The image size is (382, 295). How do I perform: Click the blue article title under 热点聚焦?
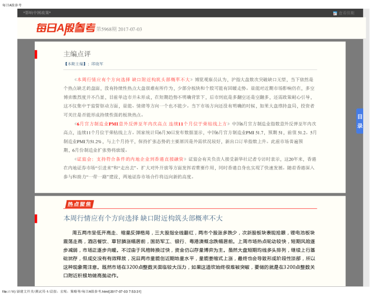tap(143, 218)
